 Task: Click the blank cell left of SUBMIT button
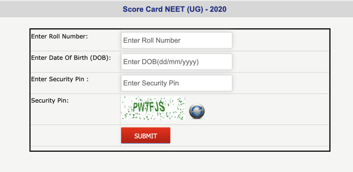pyautogui.click(x=75, y=136)
